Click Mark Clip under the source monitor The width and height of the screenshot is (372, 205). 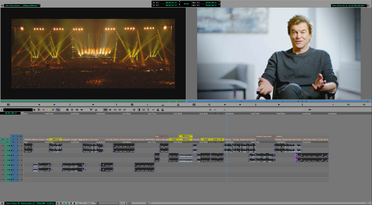[x=132, y=104]
